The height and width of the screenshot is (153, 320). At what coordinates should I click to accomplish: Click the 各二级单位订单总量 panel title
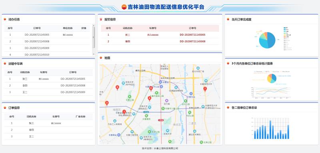coord(244,108)
